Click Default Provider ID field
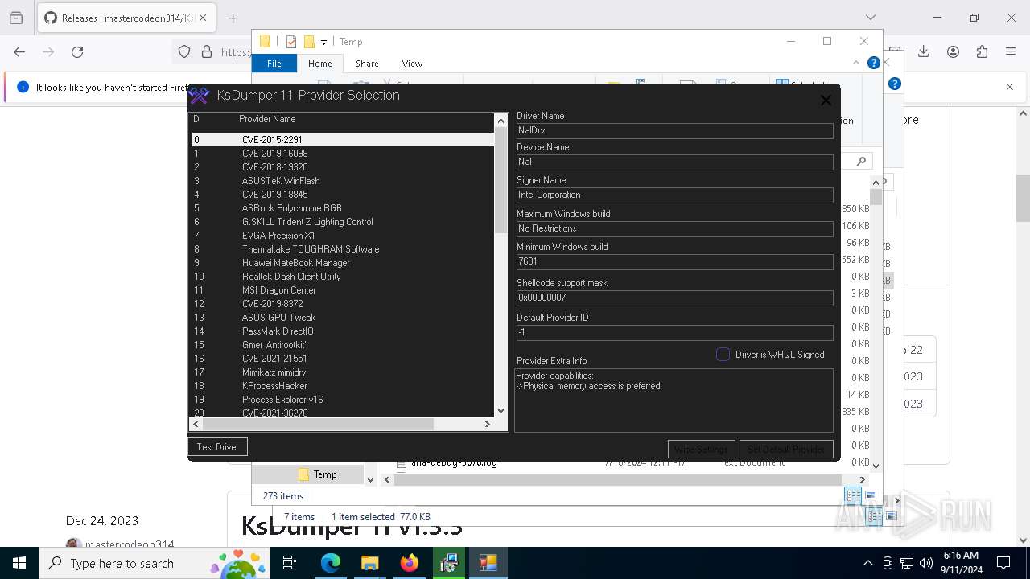 pyautogui.click(x=674, y=332)
